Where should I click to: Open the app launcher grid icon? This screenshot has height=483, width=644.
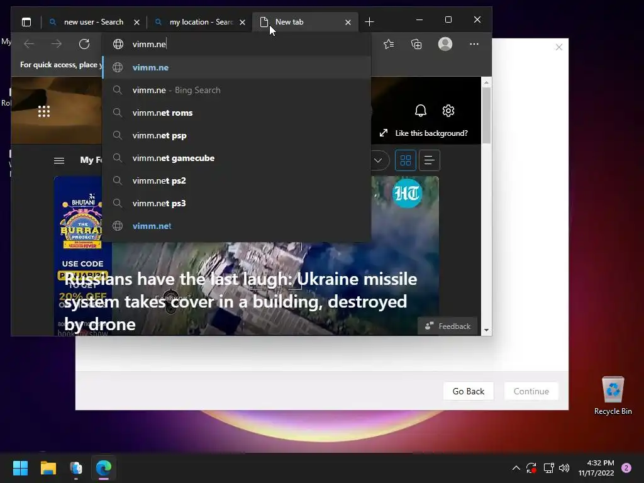coord(44,111)
